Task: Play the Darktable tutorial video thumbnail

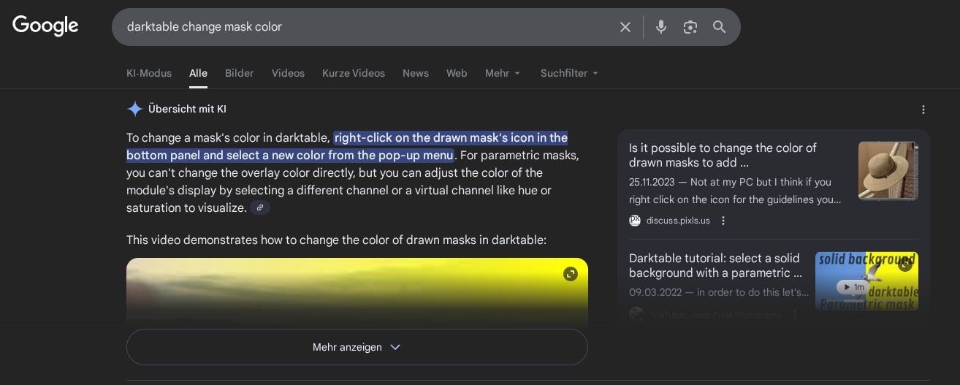Action: (x=866, y=281)
